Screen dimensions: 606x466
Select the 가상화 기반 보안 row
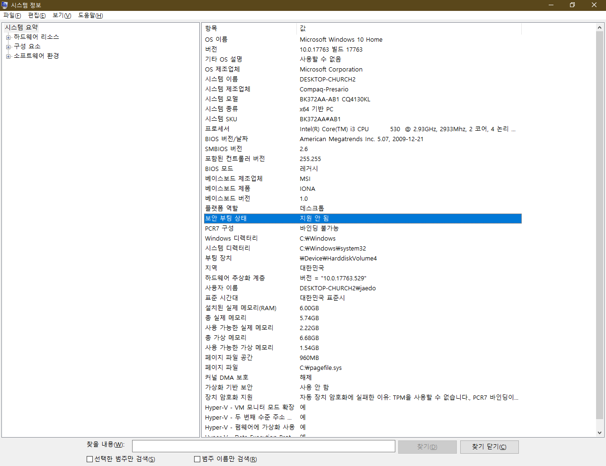coord(363,387)
